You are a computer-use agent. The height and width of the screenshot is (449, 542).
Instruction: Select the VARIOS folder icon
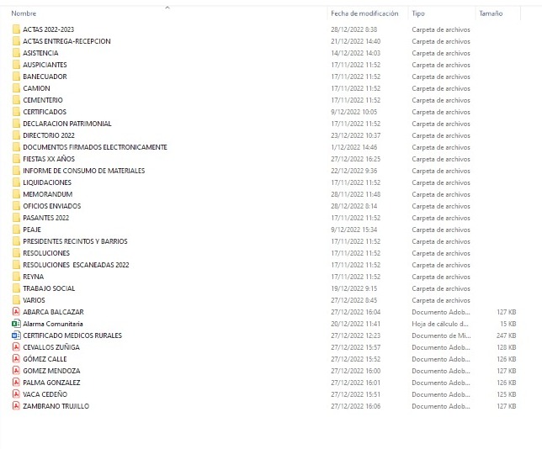(x=16, y=300)
